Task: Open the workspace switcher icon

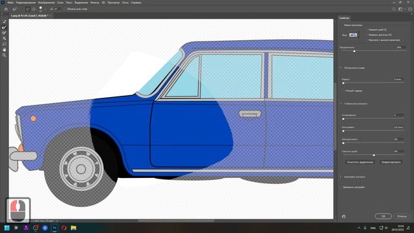Action: 401,9
